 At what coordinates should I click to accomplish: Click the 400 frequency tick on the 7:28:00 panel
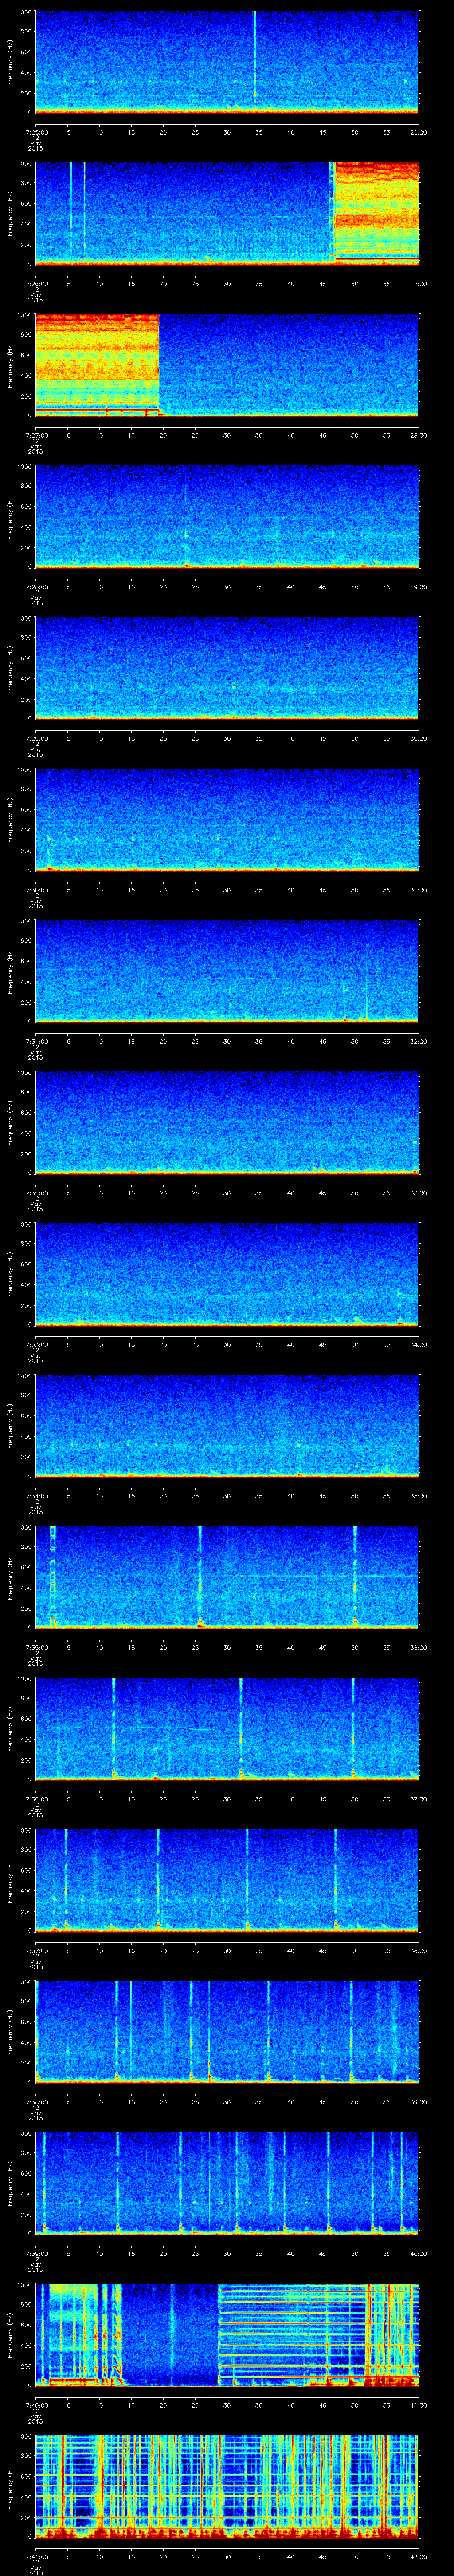click(x=27, y=526)
